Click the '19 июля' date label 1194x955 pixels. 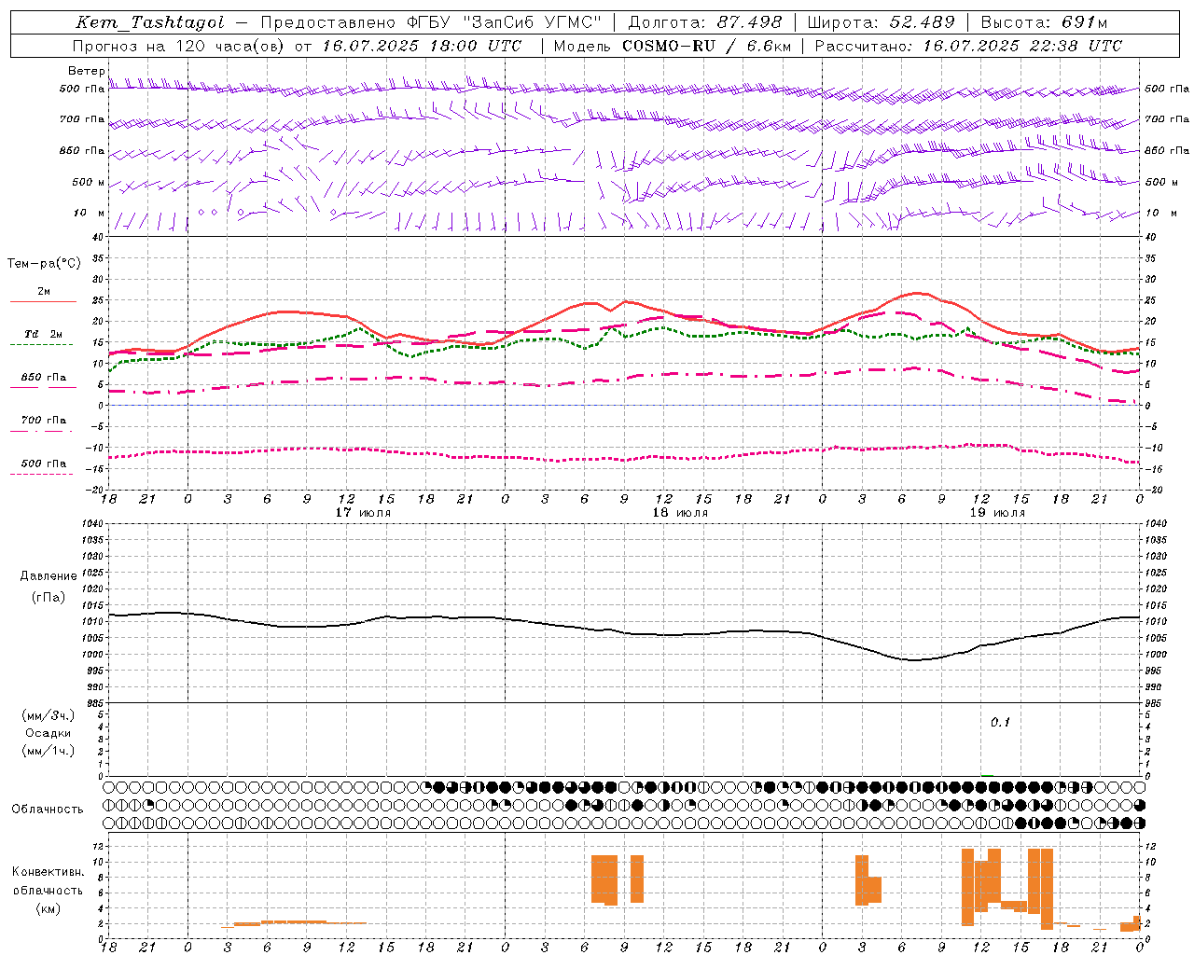(997, 513)
